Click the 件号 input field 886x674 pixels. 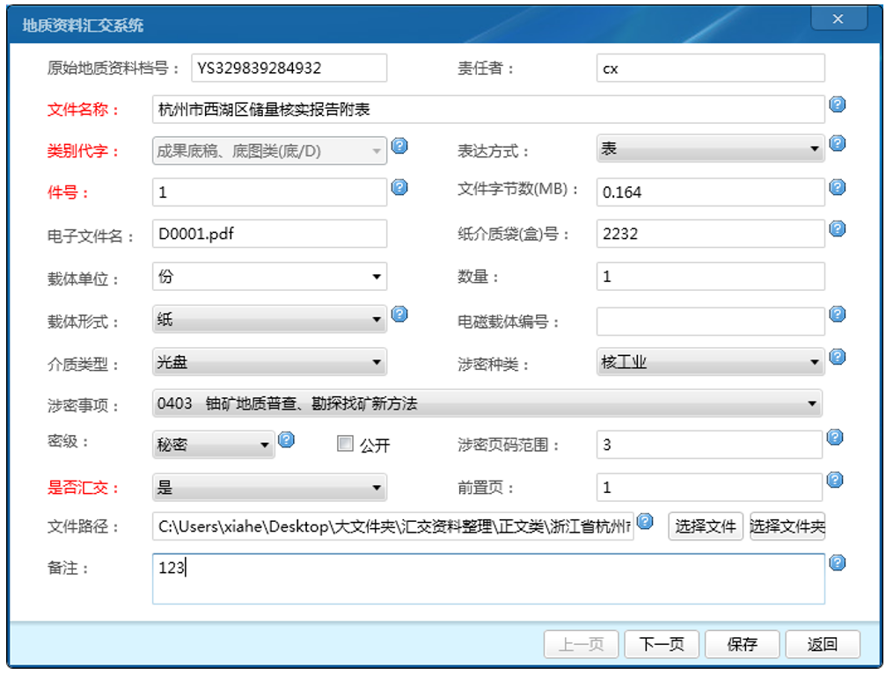click(x=269, y=192)
